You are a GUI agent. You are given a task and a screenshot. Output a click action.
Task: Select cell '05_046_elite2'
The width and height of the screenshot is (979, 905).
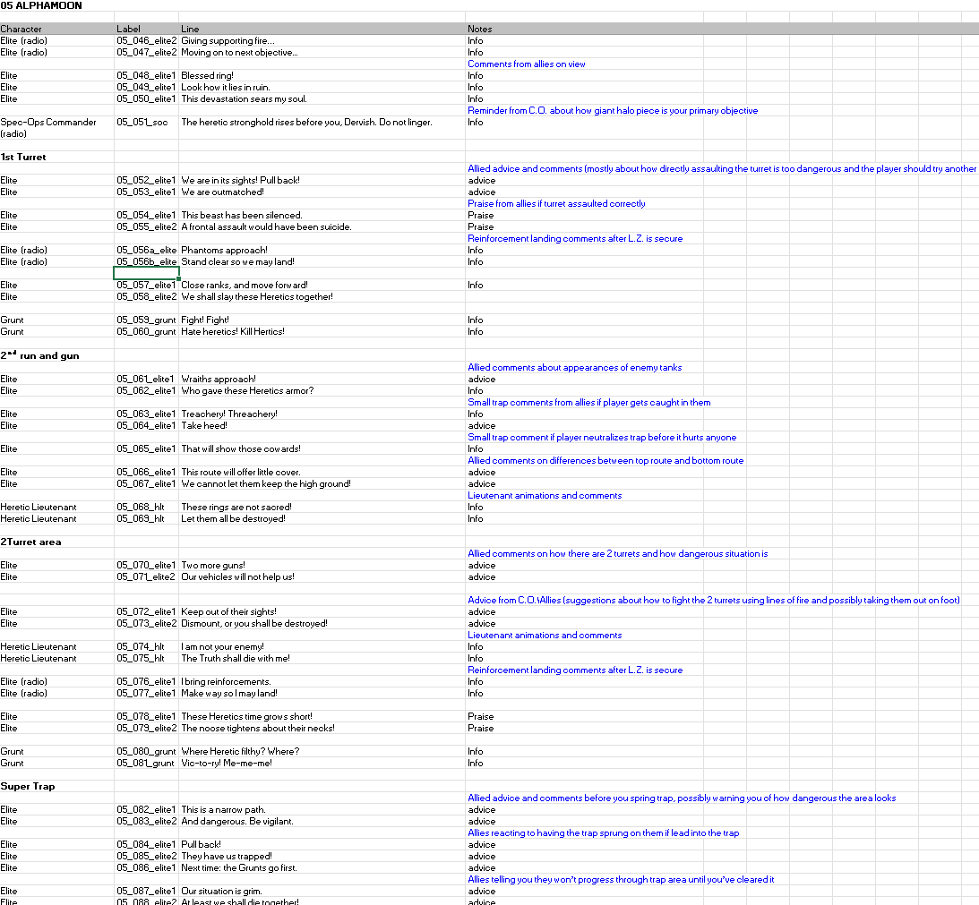[x=146, y=40]
